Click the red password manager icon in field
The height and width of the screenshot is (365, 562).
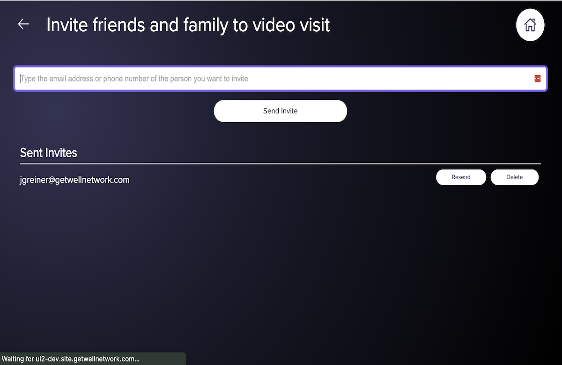click(x=537, y=79)
